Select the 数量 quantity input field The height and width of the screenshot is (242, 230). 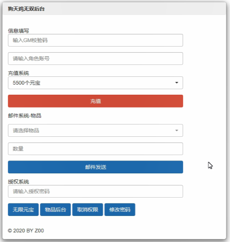point(95,149)
